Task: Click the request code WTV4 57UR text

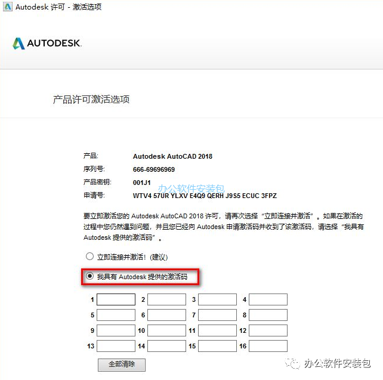Action: (205, 196)
